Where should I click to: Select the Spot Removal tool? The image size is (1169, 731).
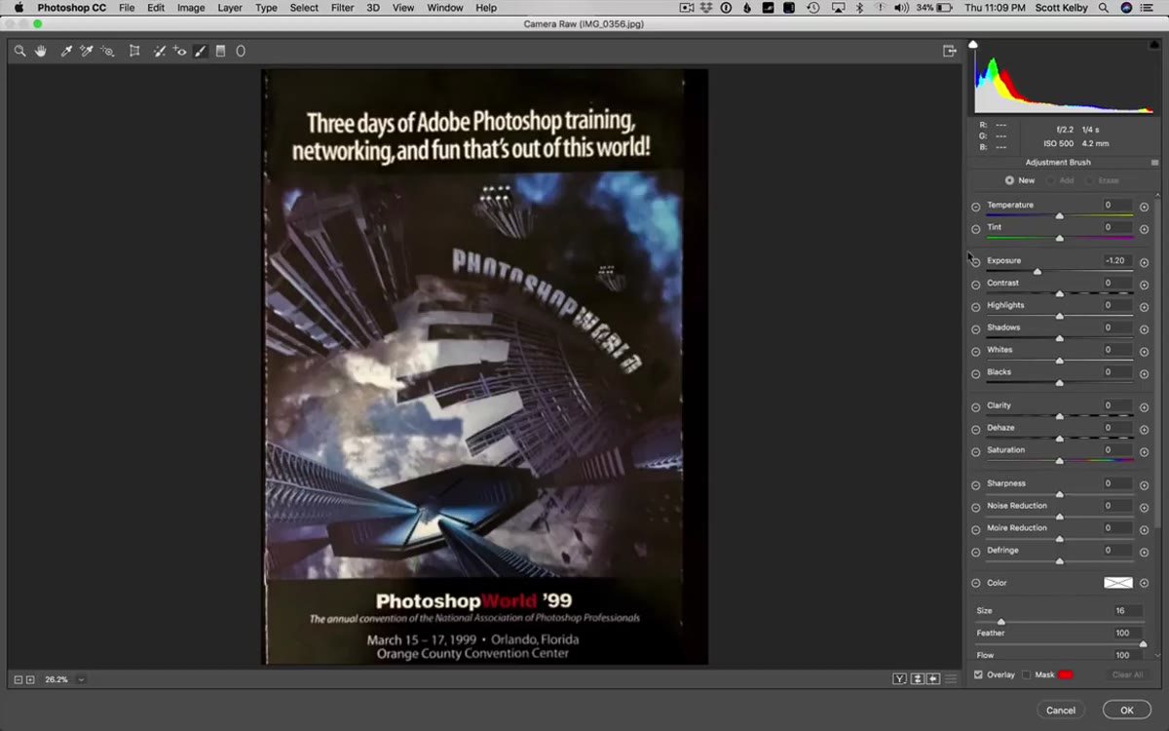coord(160,51)
